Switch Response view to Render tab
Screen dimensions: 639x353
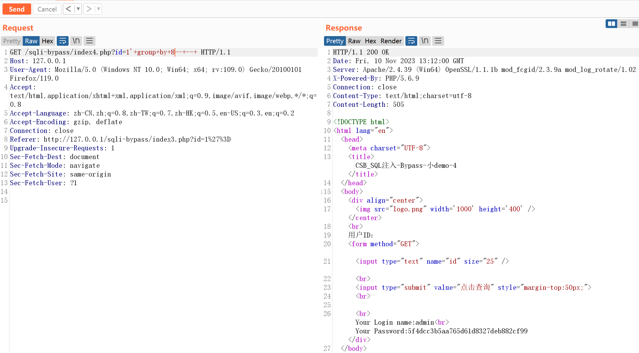point(391,41)
